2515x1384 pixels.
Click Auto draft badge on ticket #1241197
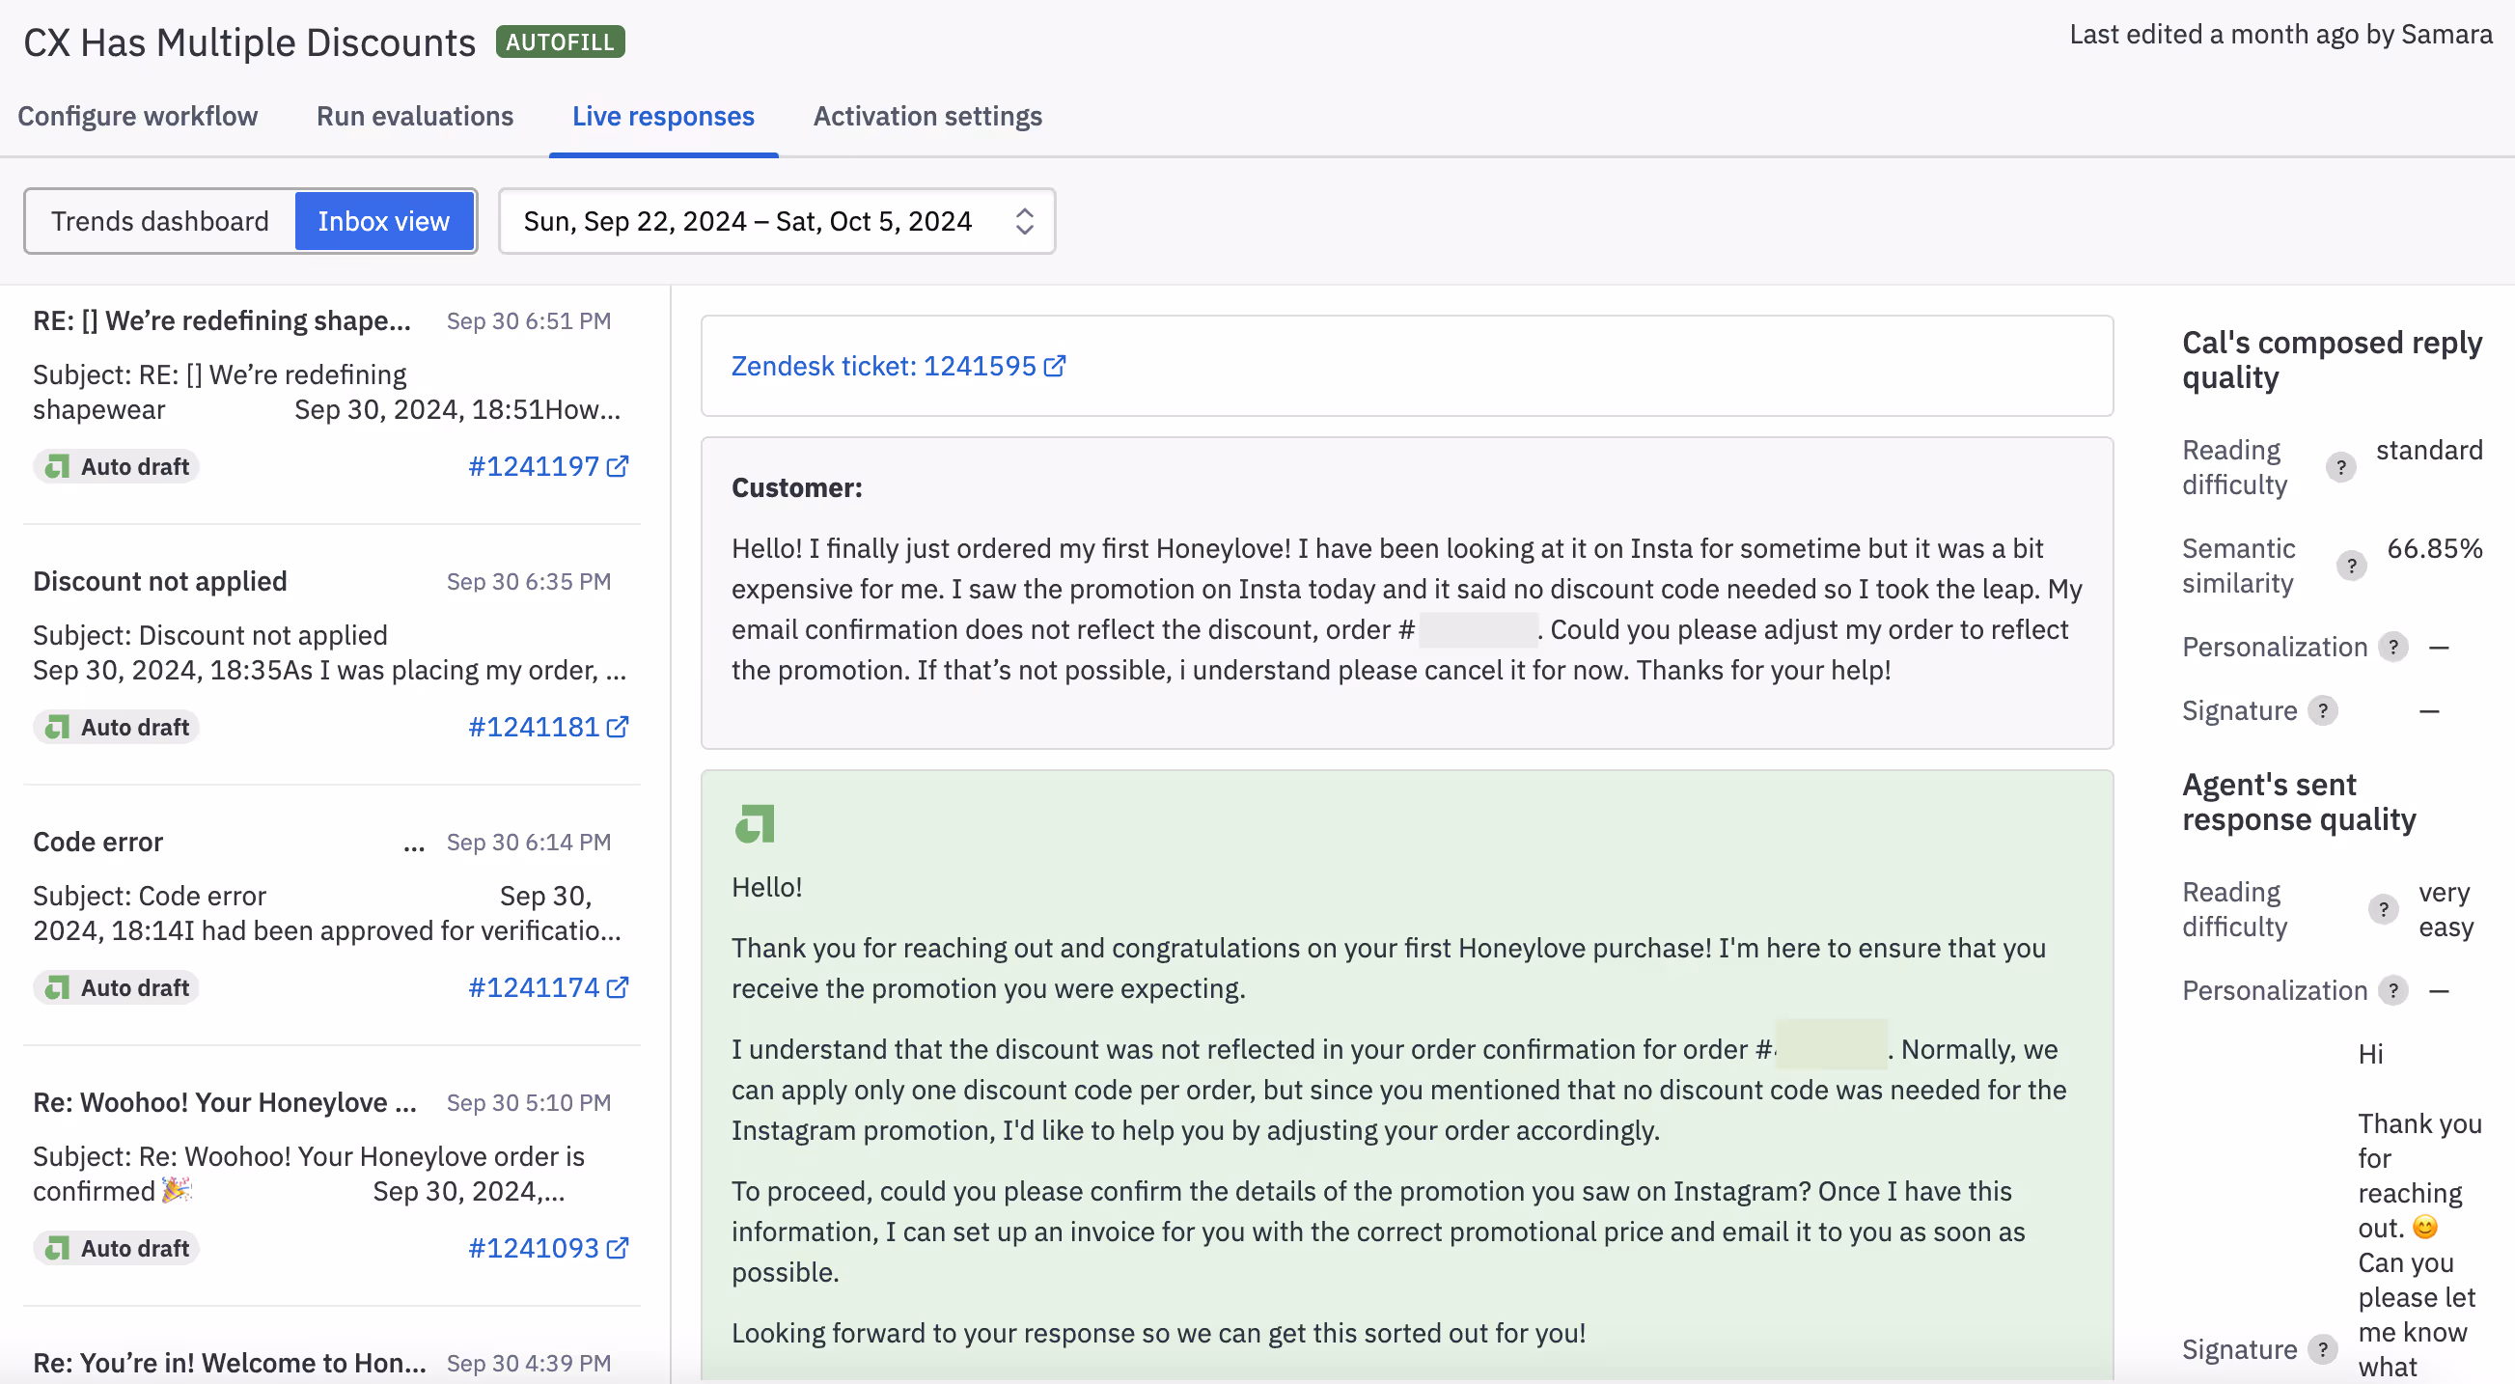(x=116, y=467)
